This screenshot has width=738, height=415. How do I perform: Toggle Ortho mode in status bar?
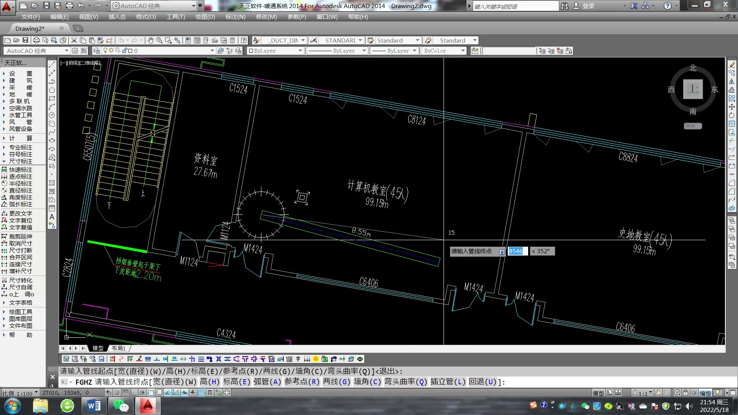pos(133,392)
